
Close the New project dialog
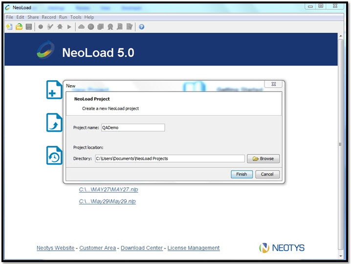tap(274, 84)
